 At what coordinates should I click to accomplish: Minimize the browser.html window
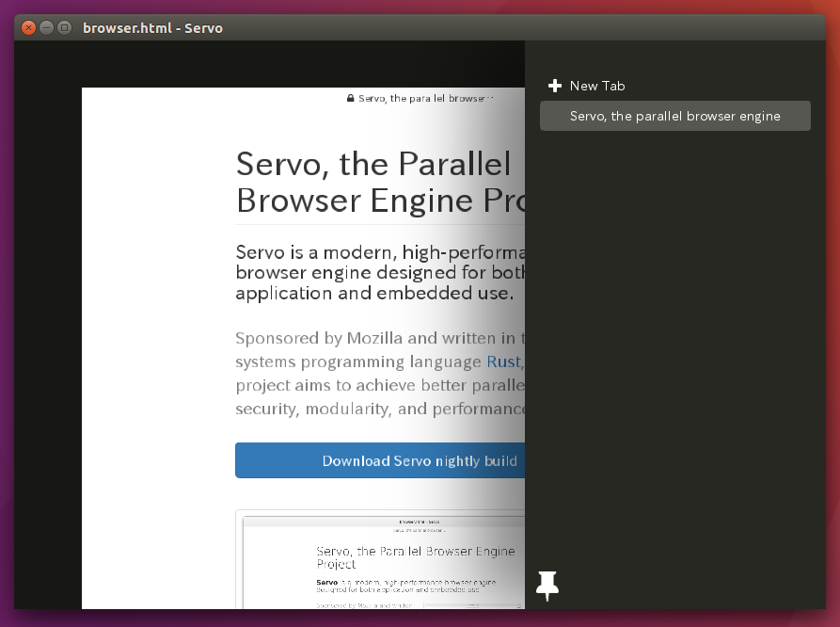pyautogui.click(x=47, y=28)
